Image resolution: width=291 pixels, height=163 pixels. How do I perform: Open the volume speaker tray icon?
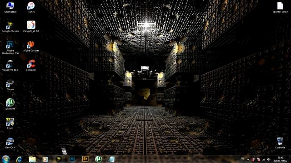tap(269, 159)
